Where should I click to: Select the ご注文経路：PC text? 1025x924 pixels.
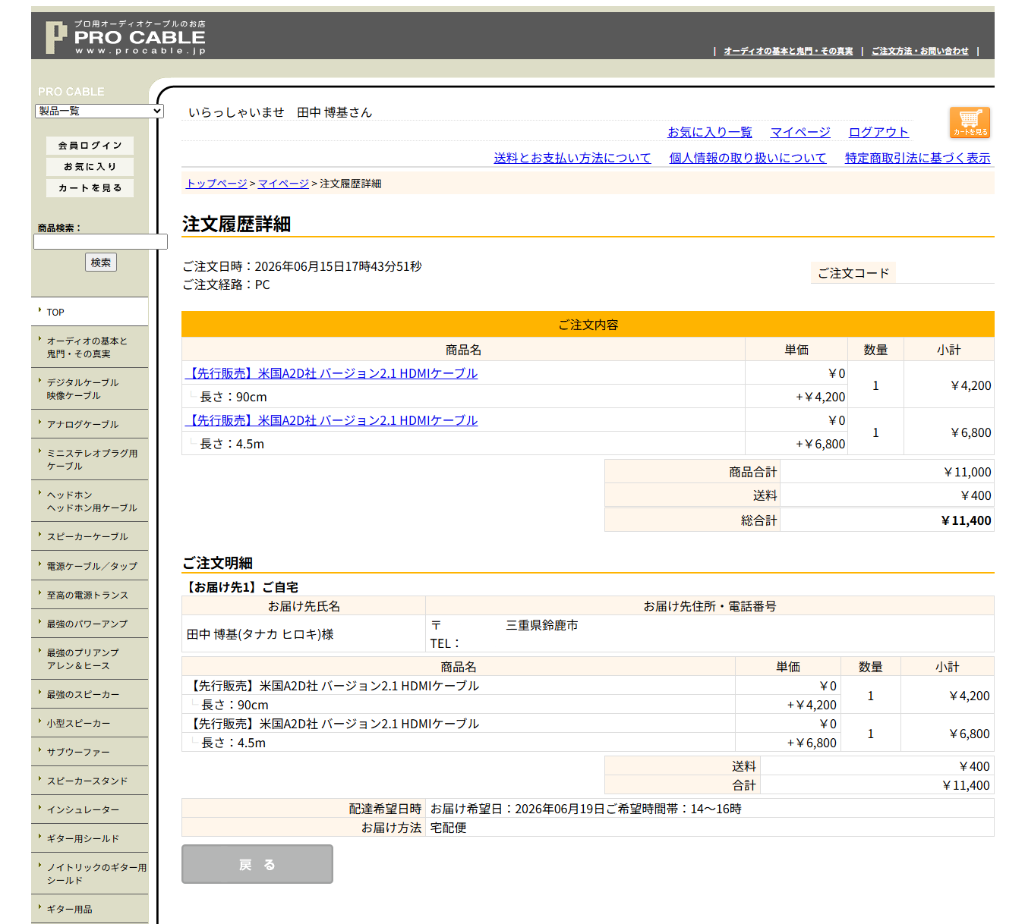[x=226, y=284]
